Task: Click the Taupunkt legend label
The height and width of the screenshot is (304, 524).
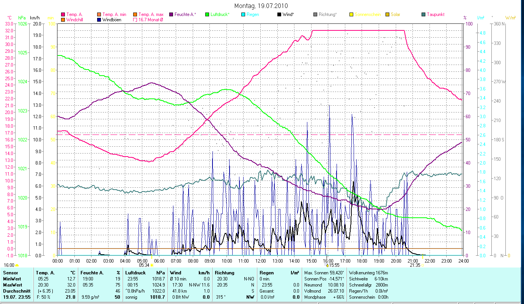Action: 436,14
